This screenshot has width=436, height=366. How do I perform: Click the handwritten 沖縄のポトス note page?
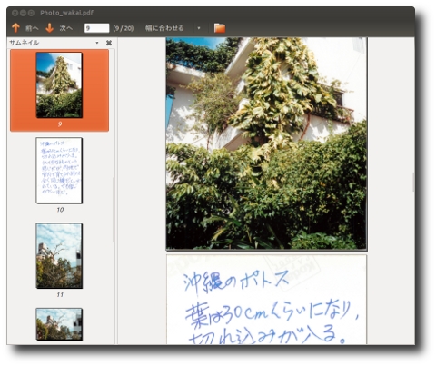[x=266, y=300]
